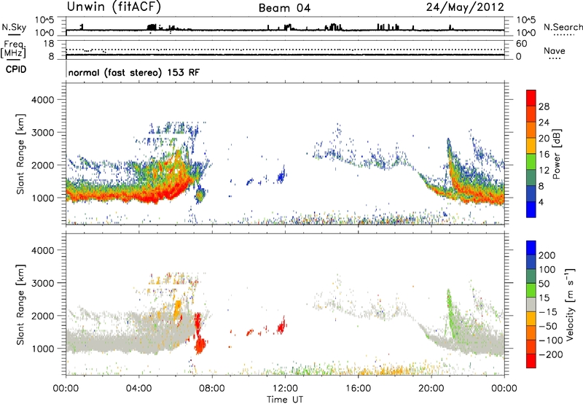Click the 'N.Sky' label
583x404 pixels.
14,27
